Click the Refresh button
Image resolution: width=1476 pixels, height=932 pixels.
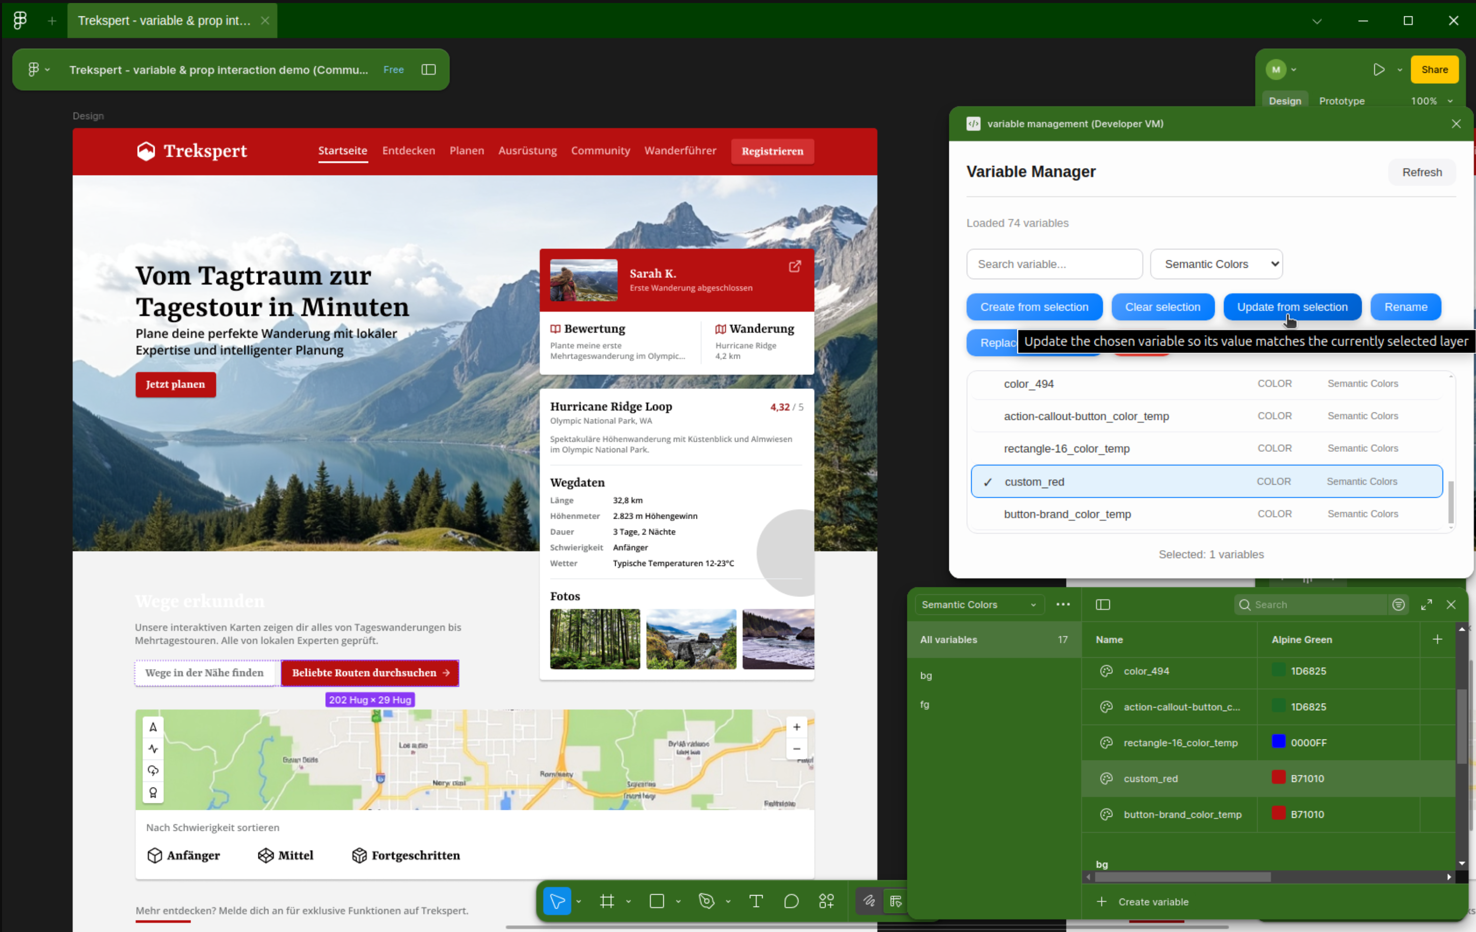pyautogui.click(x=1422, y=173)
